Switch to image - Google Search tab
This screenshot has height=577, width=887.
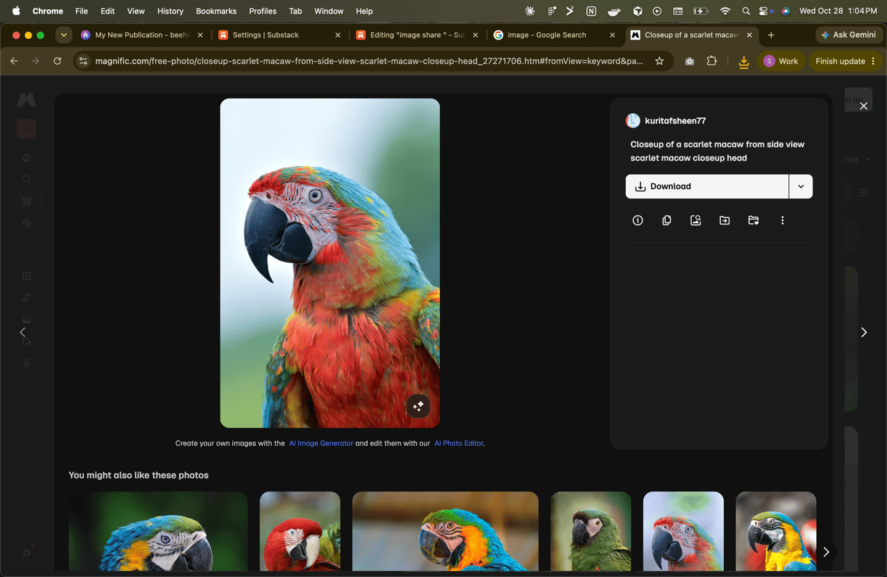point(556,35)
